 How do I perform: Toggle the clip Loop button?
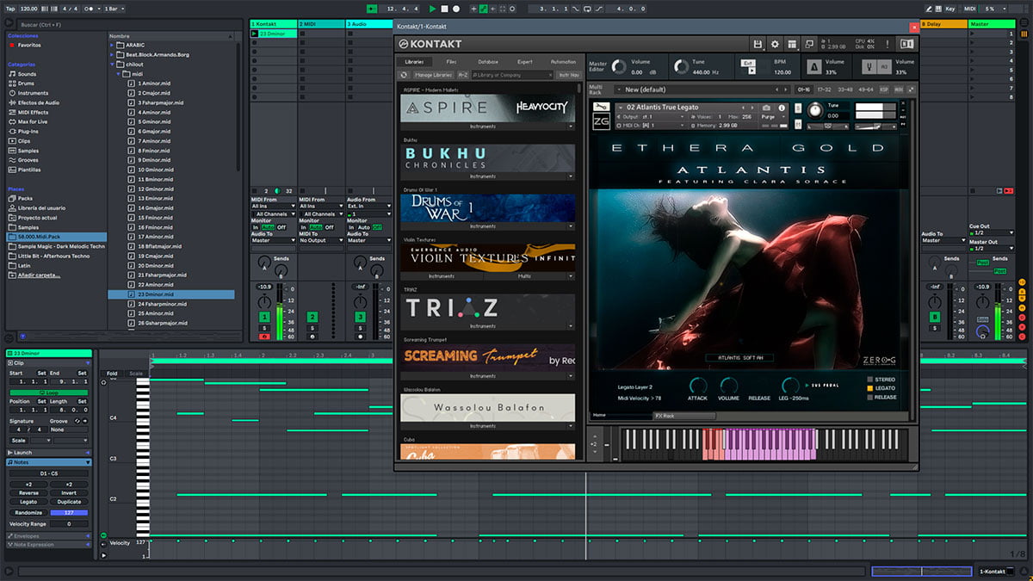[48, 392]
